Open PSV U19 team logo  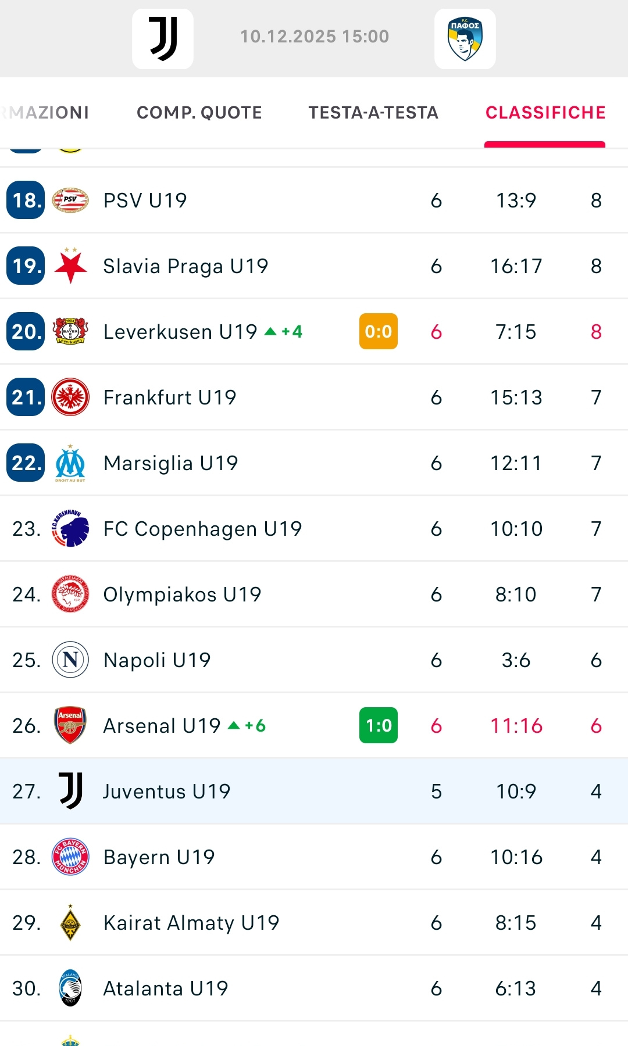click(x=70, y=200)
